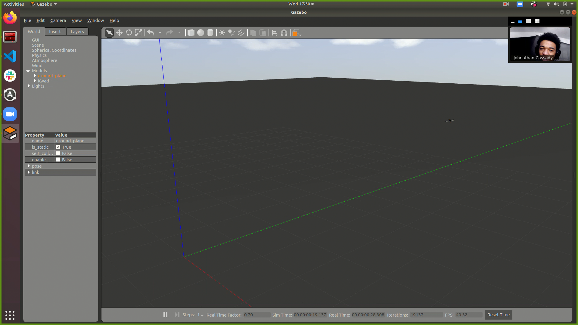Pause the simulation
The width and height of the screenshot is (578, 325).
(x=165, y=315)
